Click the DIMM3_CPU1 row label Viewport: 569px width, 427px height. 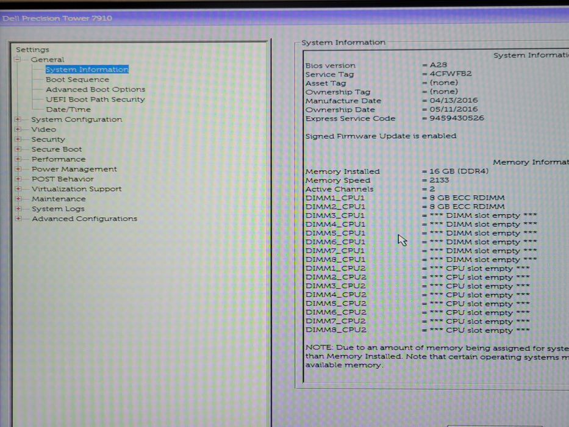pyautogui.click(x=335, y=216)
